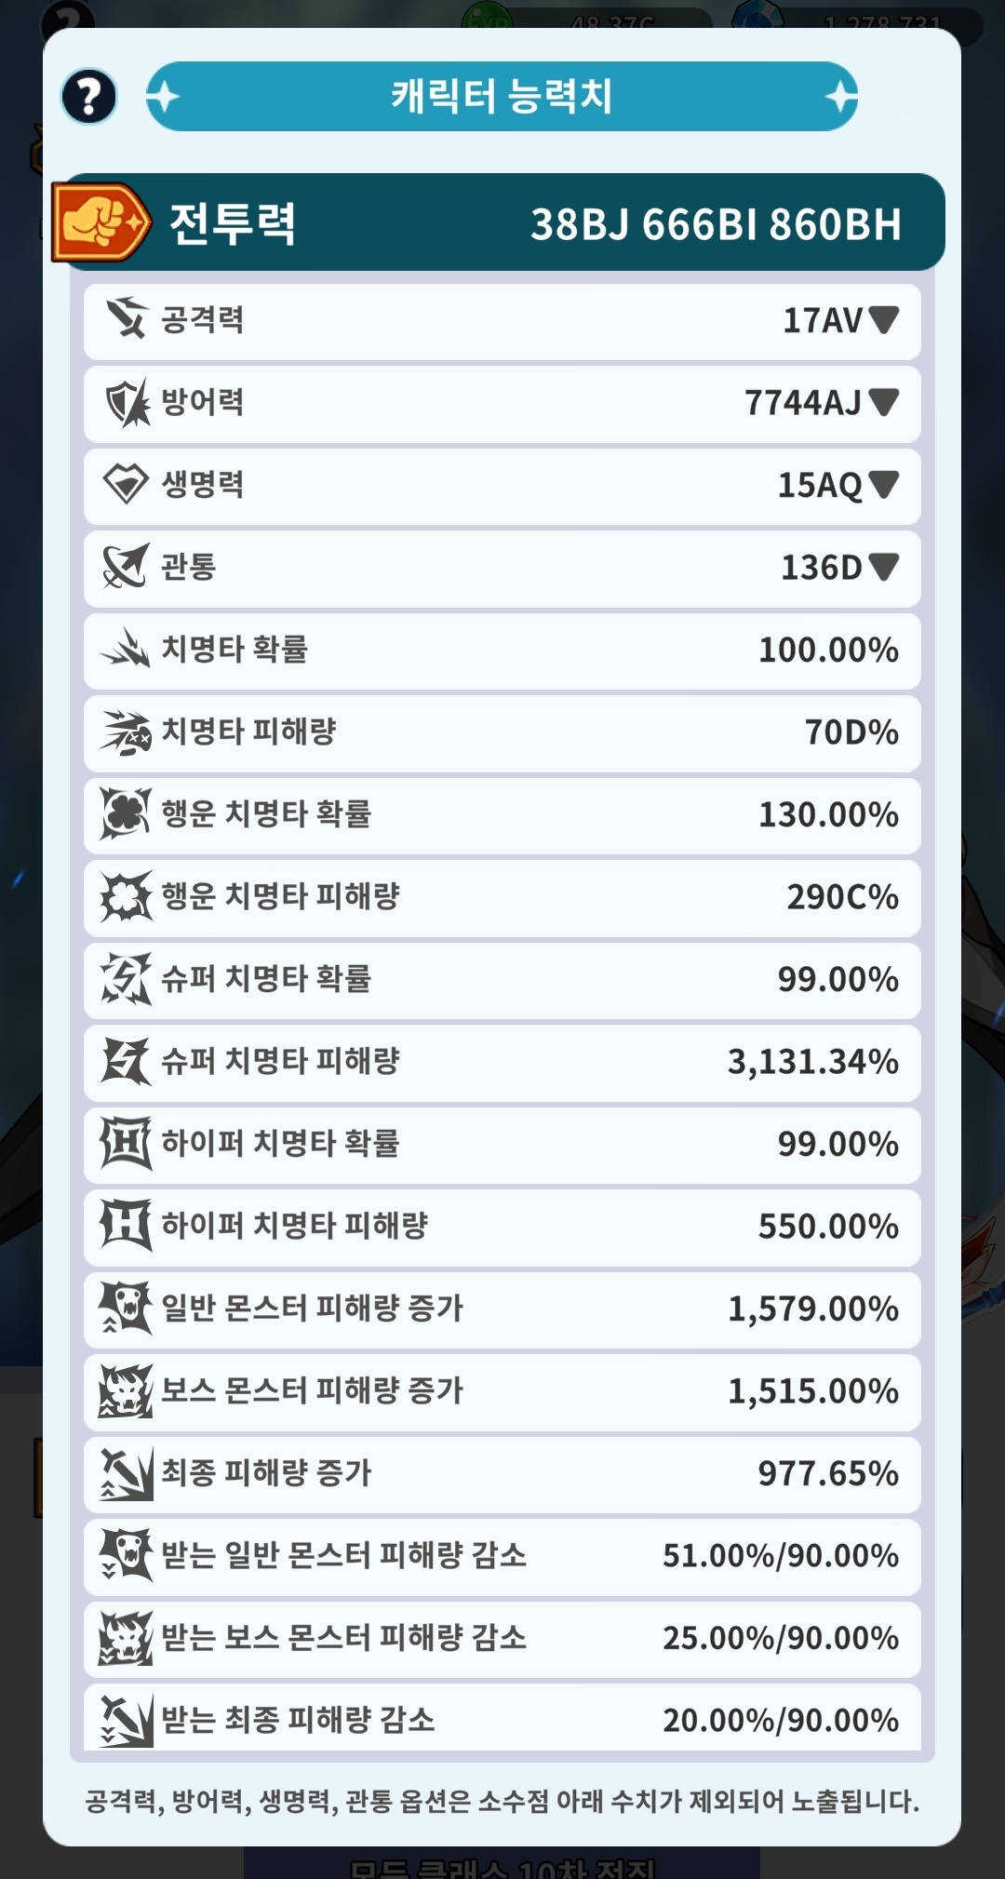Screen dimensions: 1005x1879
Task: Tap the HP diamond heart icon
Action: click(x=126, y=484)
